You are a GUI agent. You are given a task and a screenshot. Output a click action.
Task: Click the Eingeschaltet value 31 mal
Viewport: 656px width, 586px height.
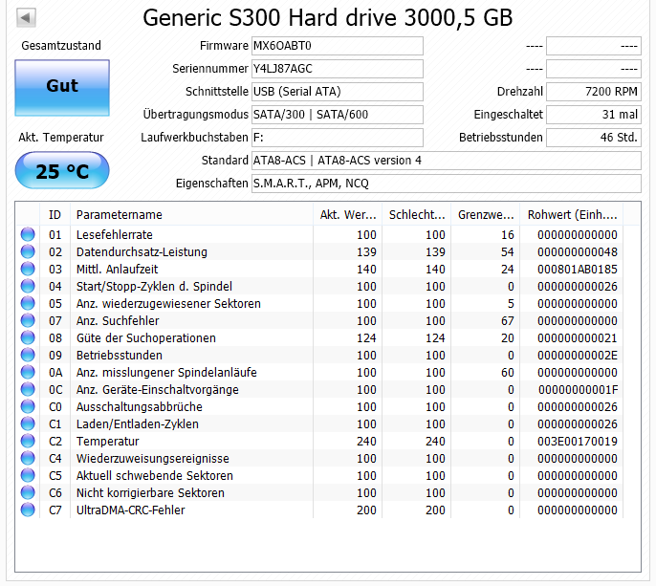point(594,115)
